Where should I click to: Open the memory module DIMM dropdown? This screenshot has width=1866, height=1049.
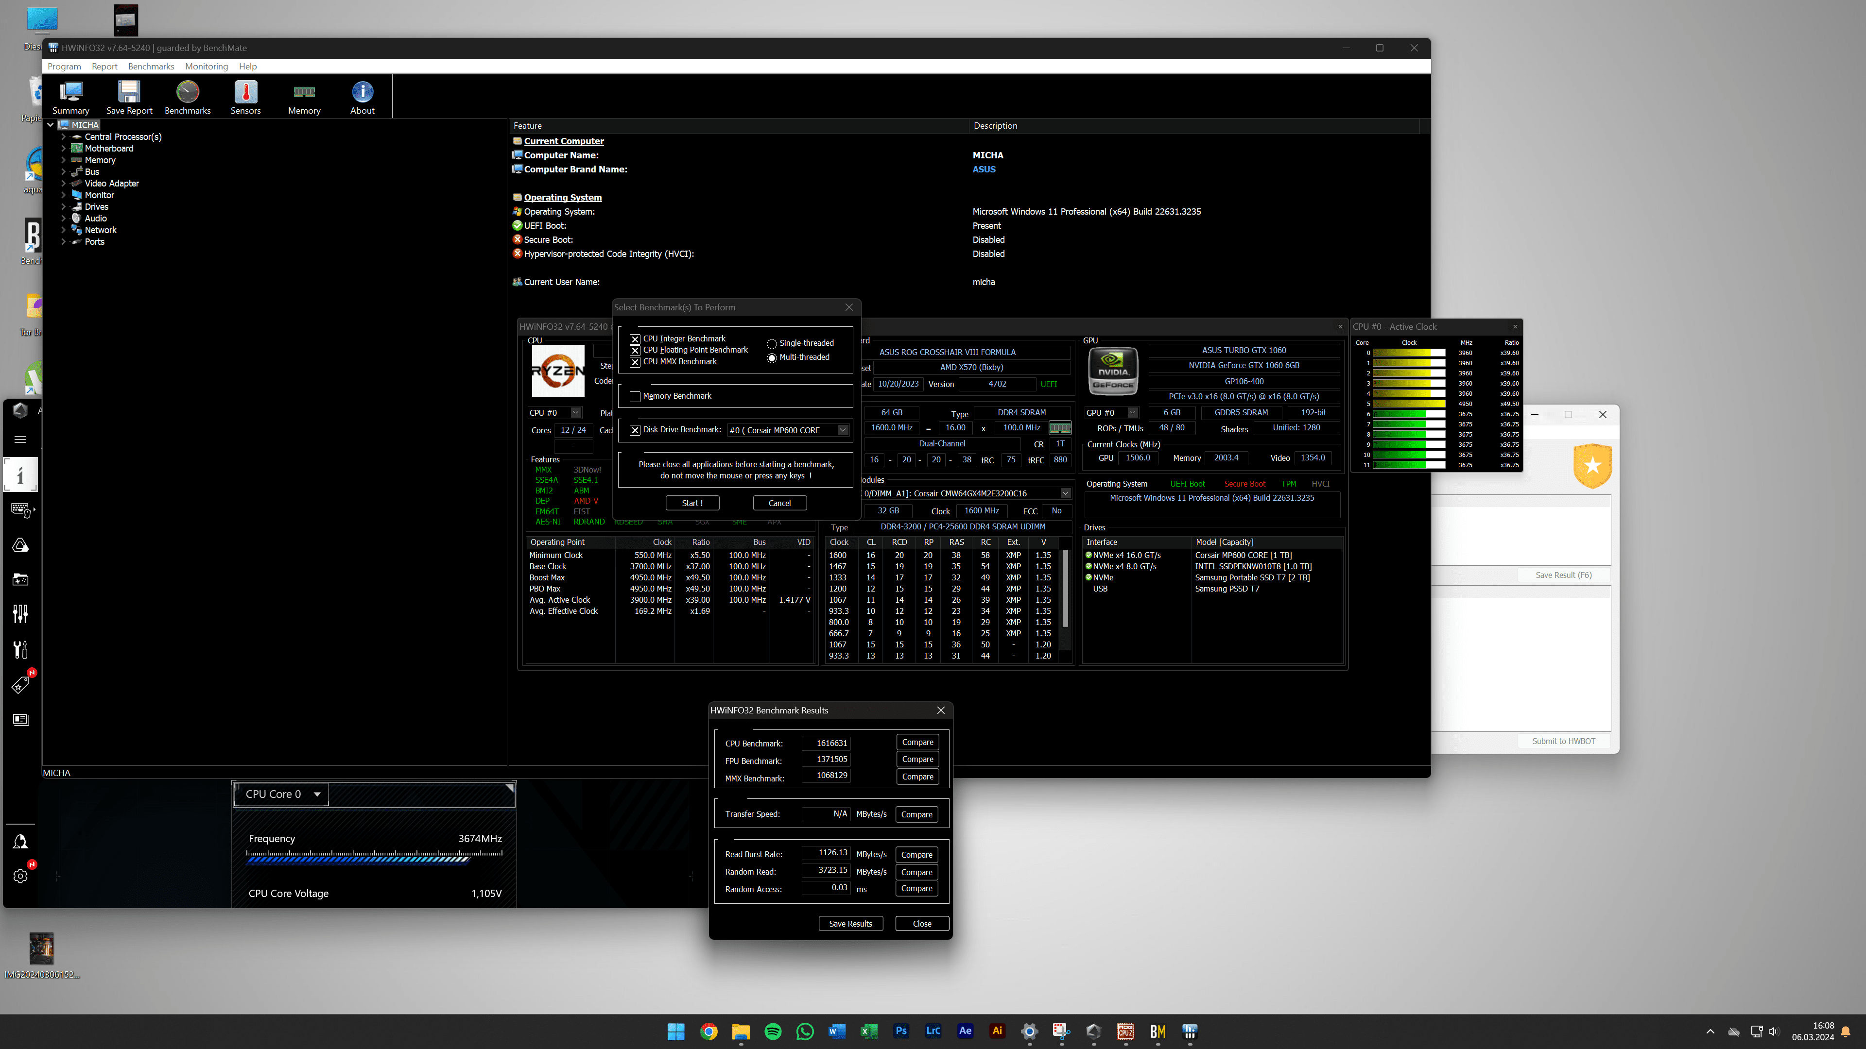(1066, 493)
